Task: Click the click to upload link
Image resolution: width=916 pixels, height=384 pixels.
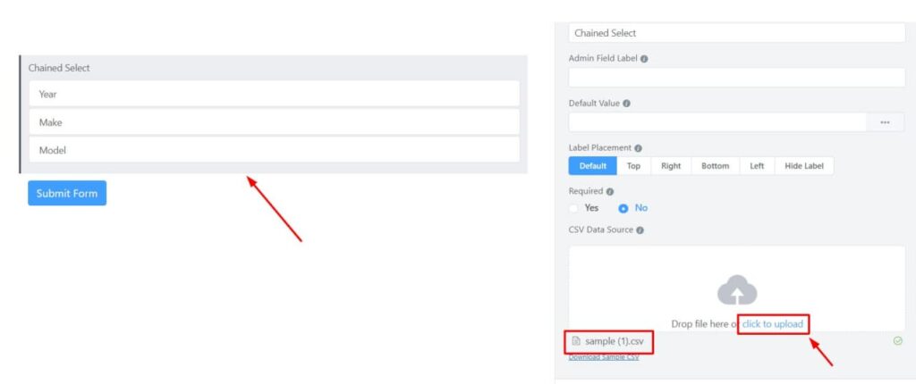Action: [x=773, y=324]
